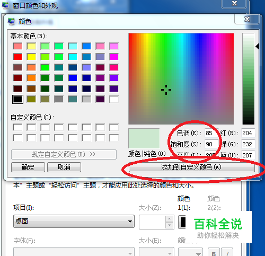The width and height of the screenshot is (265, 256).
Task: Select the last custom color slot in row two
Action: click(114, 138)
